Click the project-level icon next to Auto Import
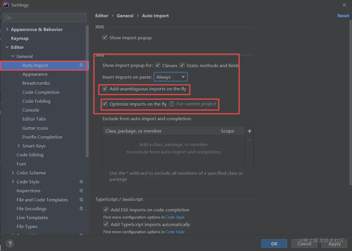Screen dimensions: 352x251 click(81, 65)
